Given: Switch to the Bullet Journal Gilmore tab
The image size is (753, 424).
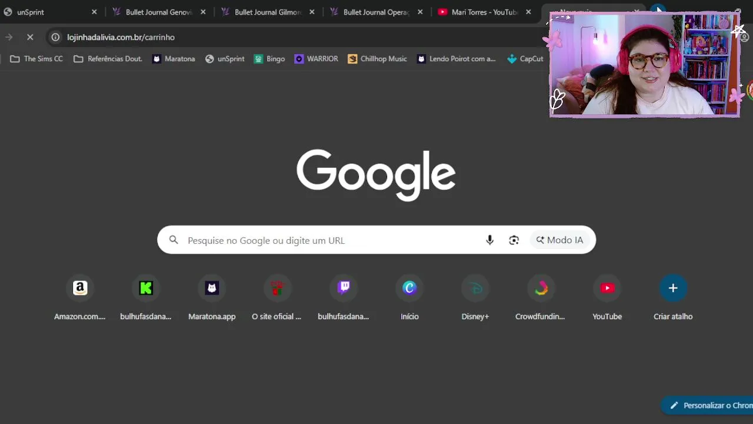Looking at the screenshot, I should tap(268, 12).
